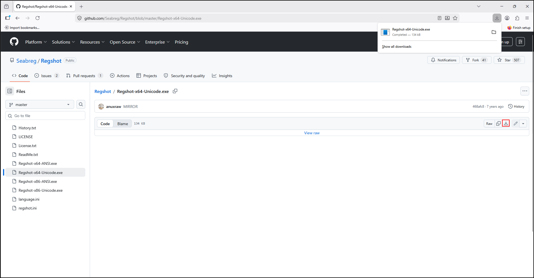Expand the Platform navigation dropdown

[x=36, y=42]
